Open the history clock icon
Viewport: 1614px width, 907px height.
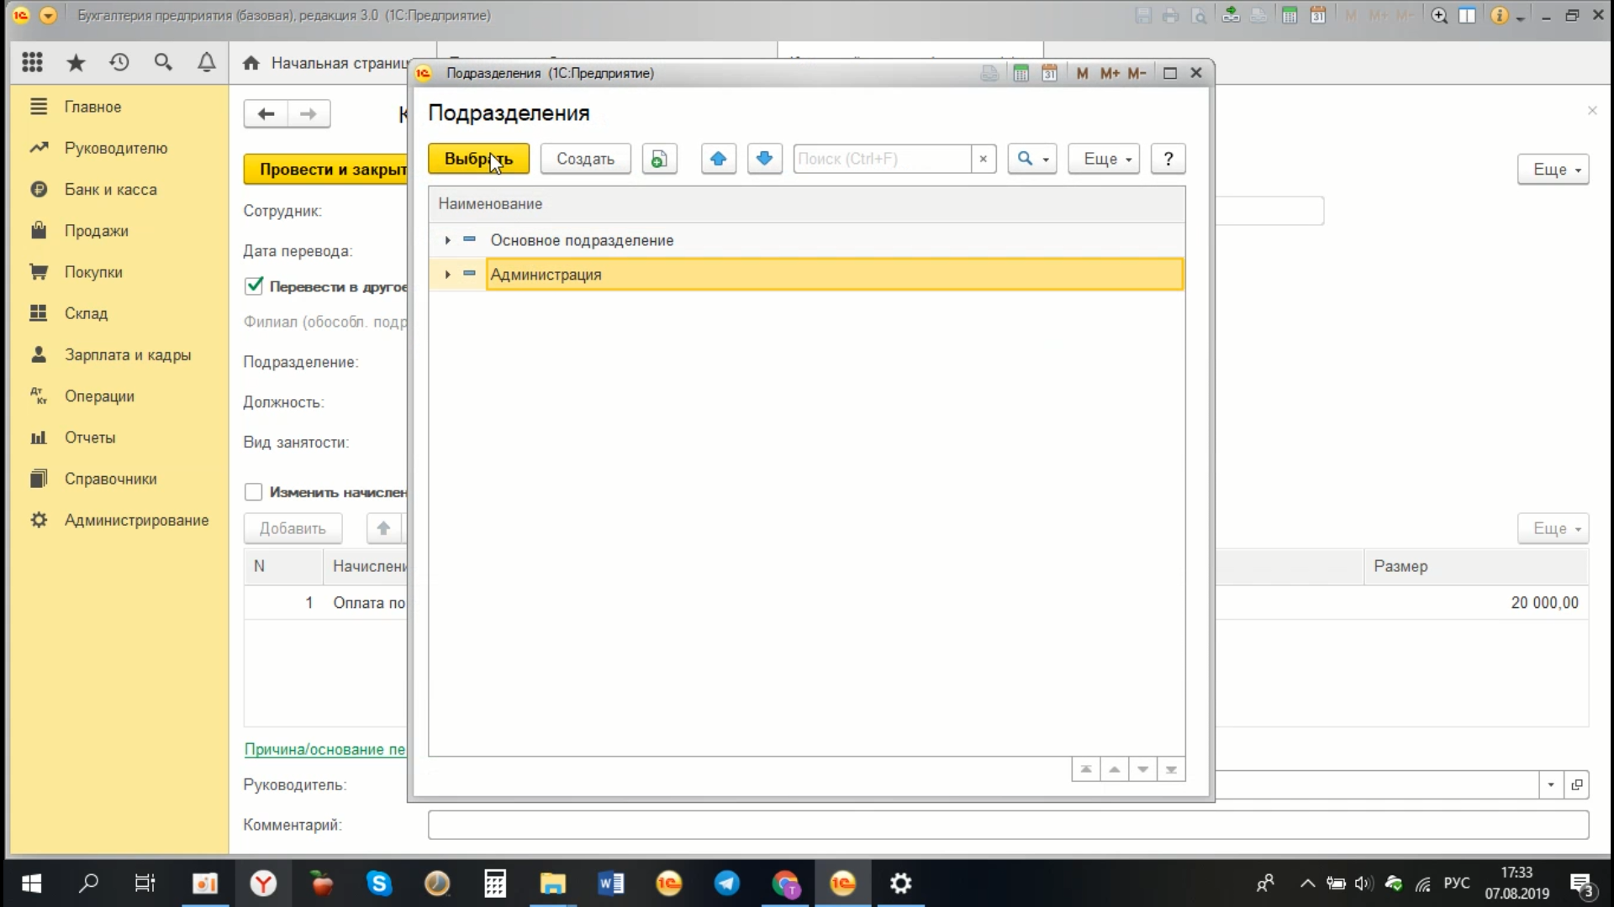click(x=119, y=63)
